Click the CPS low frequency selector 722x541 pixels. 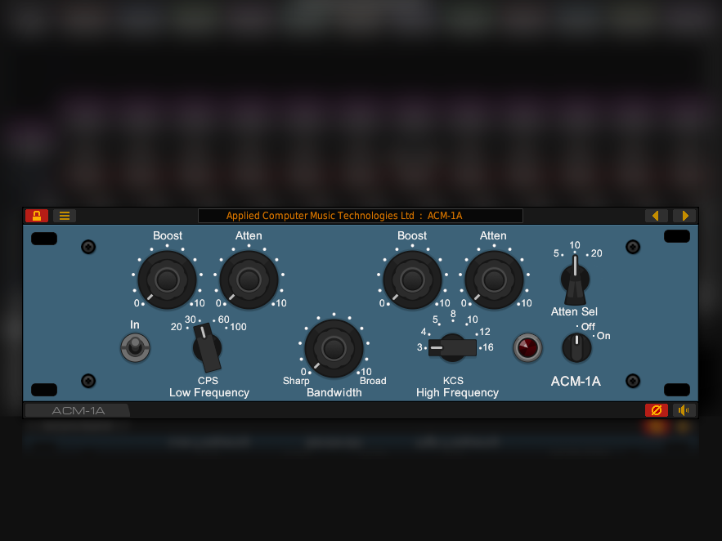coord(207,347)
